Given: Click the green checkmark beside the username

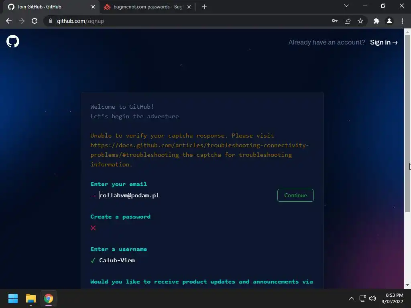Looking at the screenshot, I should coord(93,260).
